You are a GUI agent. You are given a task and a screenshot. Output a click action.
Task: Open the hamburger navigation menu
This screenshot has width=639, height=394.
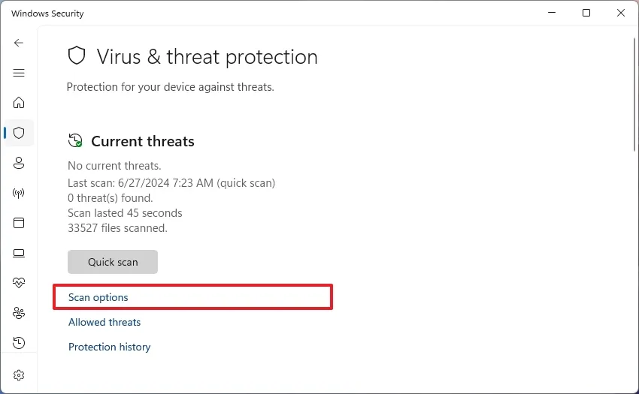[x=19, y=73]
